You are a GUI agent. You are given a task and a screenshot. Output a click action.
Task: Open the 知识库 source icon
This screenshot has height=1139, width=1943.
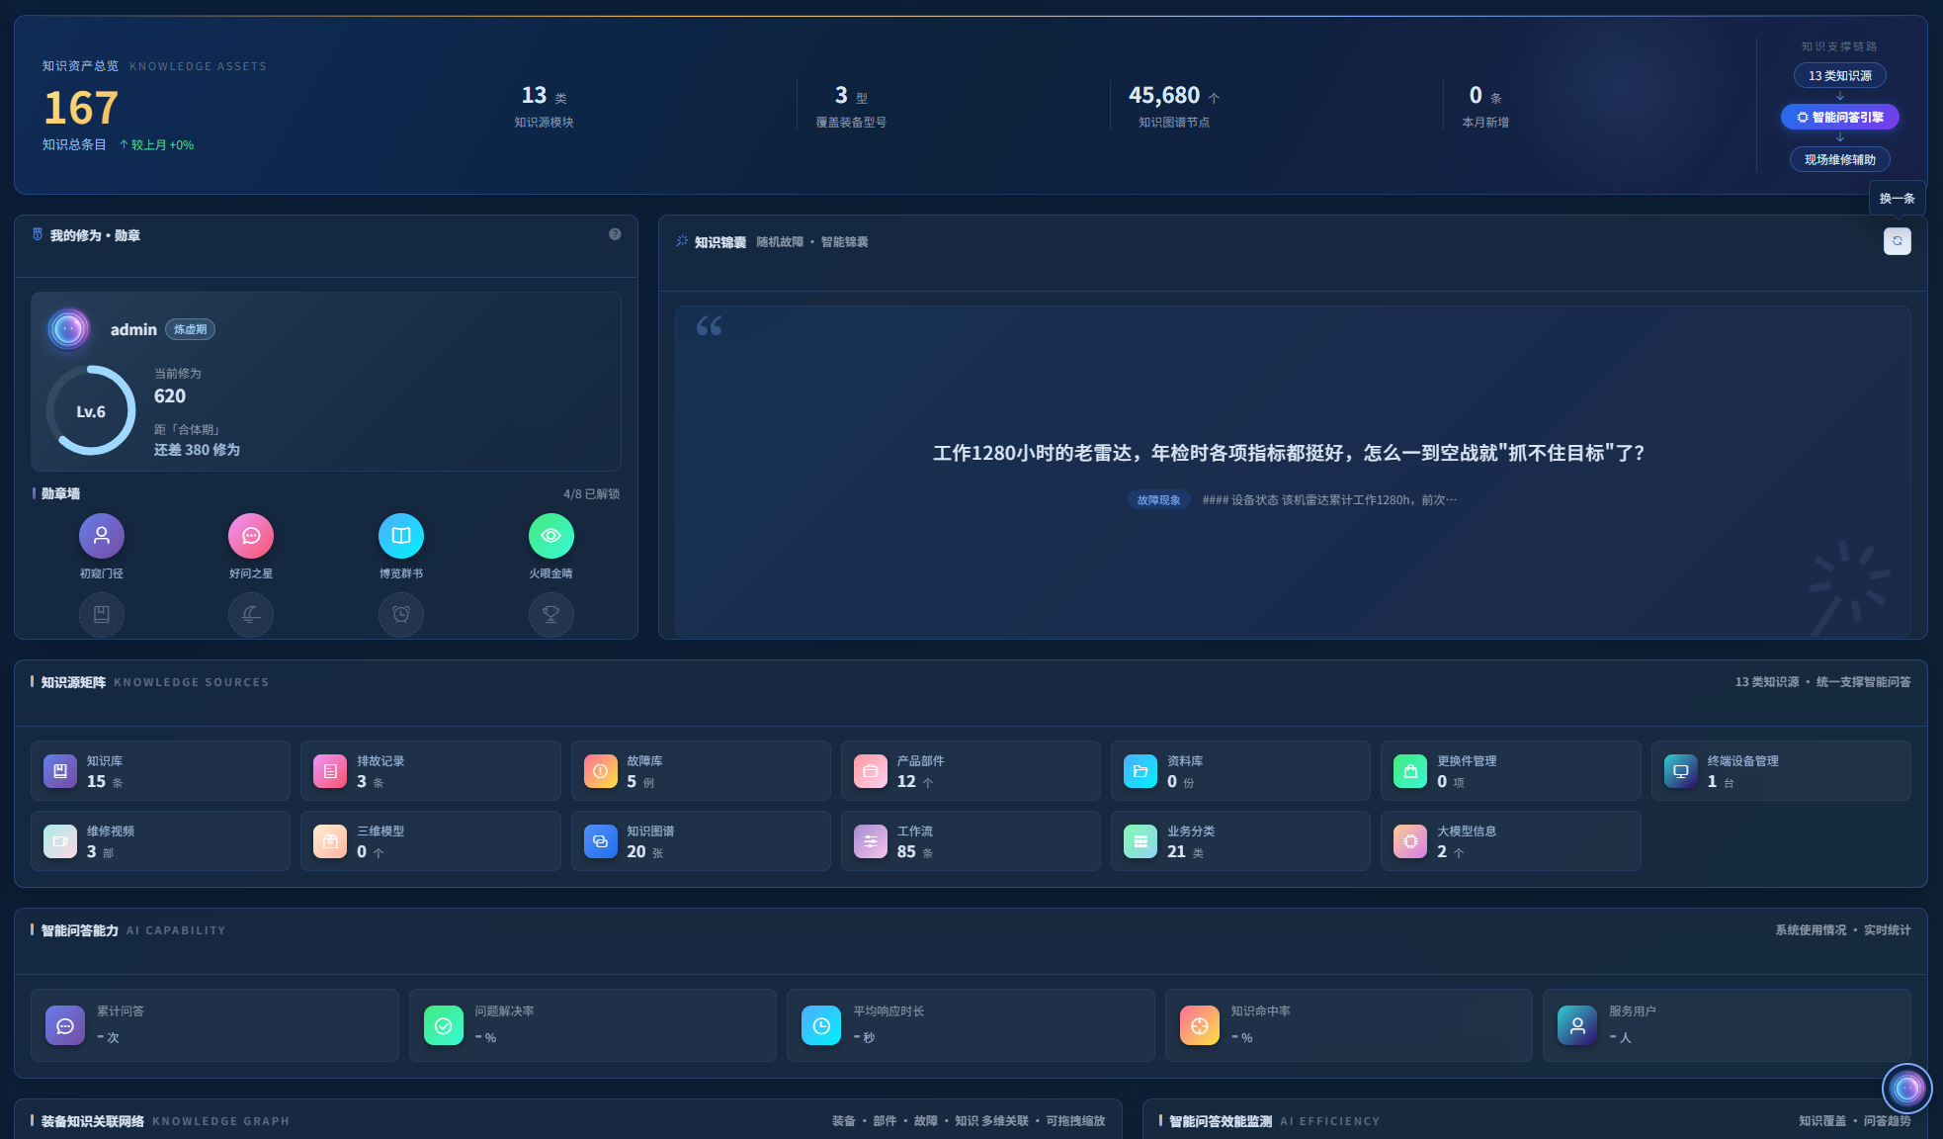[x=60, y=771]
